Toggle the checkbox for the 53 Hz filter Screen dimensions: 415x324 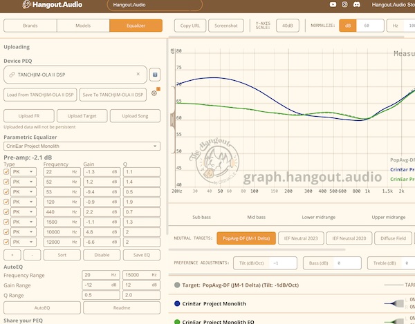(x=6, y=192)
